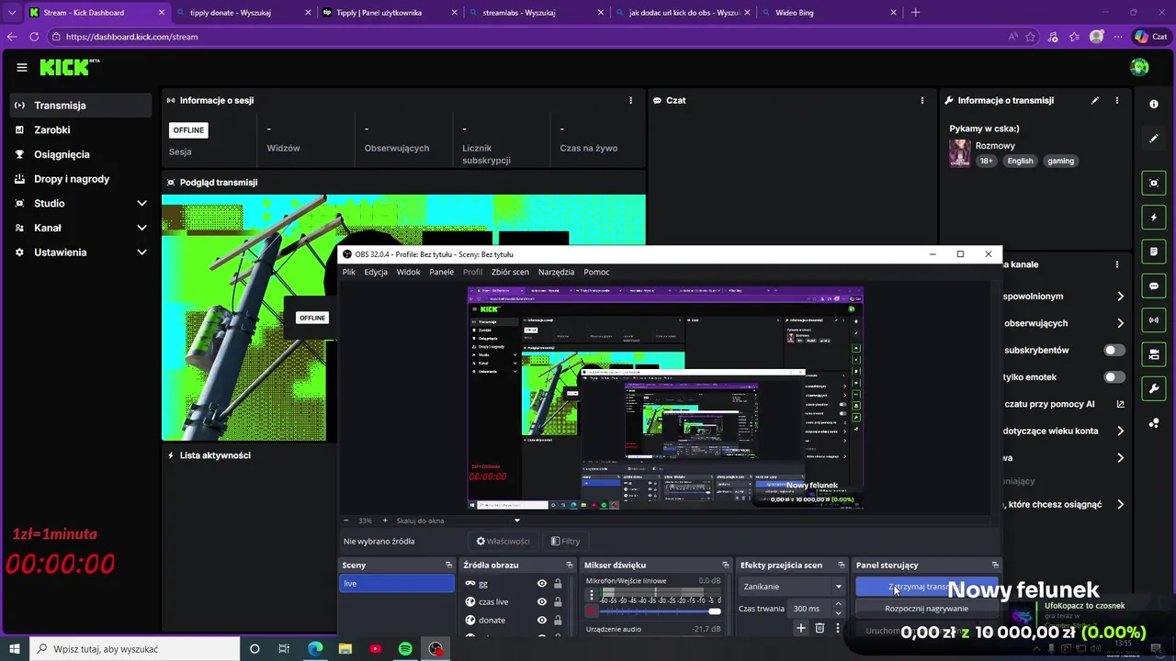
Task: Toggle visibility of czas live source
Action: [x=542, y=602]
